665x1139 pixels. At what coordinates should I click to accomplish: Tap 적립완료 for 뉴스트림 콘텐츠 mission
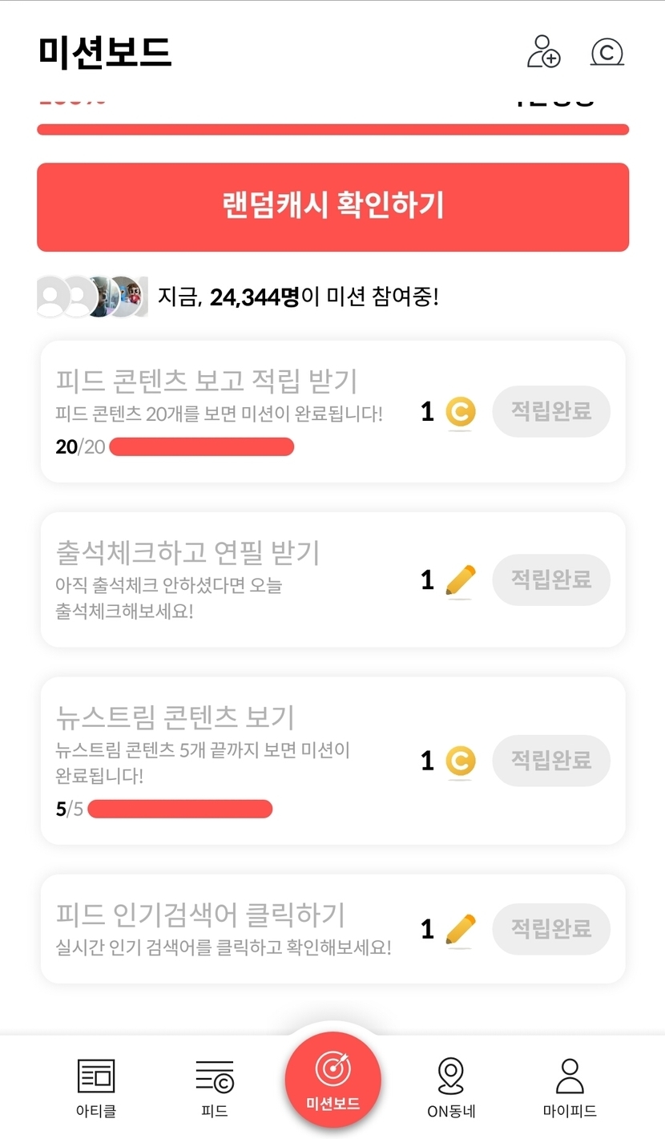tap(551, 760)
